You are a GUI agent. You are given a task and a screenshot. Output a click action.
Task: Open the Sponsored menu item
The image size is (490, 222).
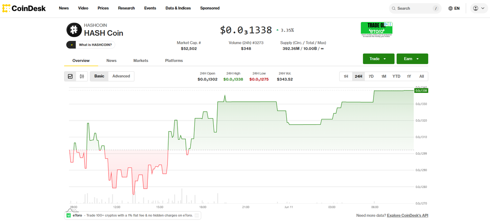(x=210, y=8)
